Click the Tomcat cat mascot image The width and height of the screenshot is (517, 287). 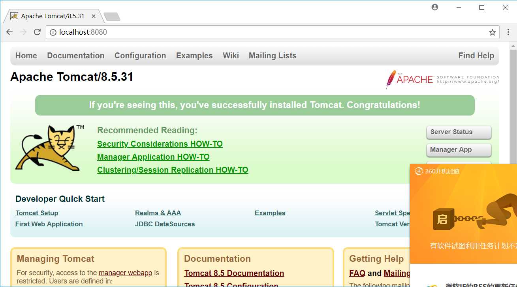50,148
